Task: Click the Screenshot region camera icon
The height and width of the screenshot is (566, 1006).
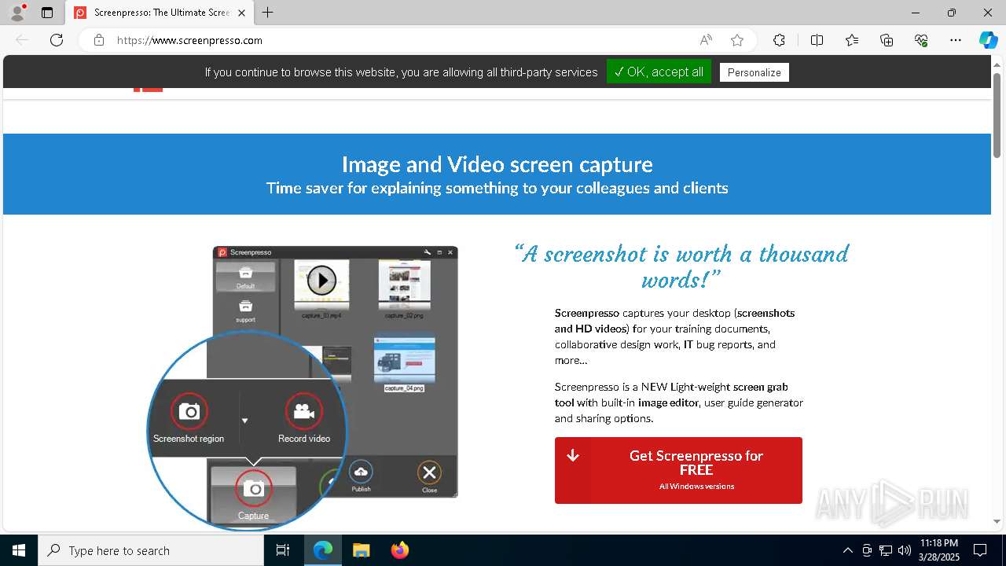Action: [189, 411]
